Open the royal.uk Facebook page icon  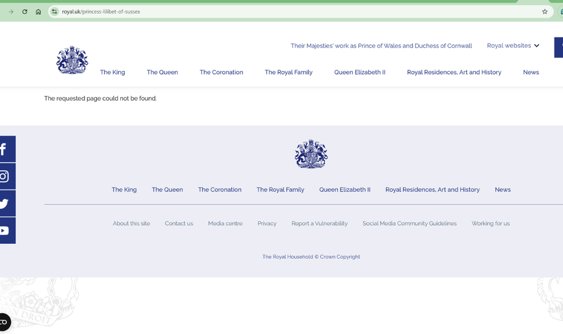(7, 149)
